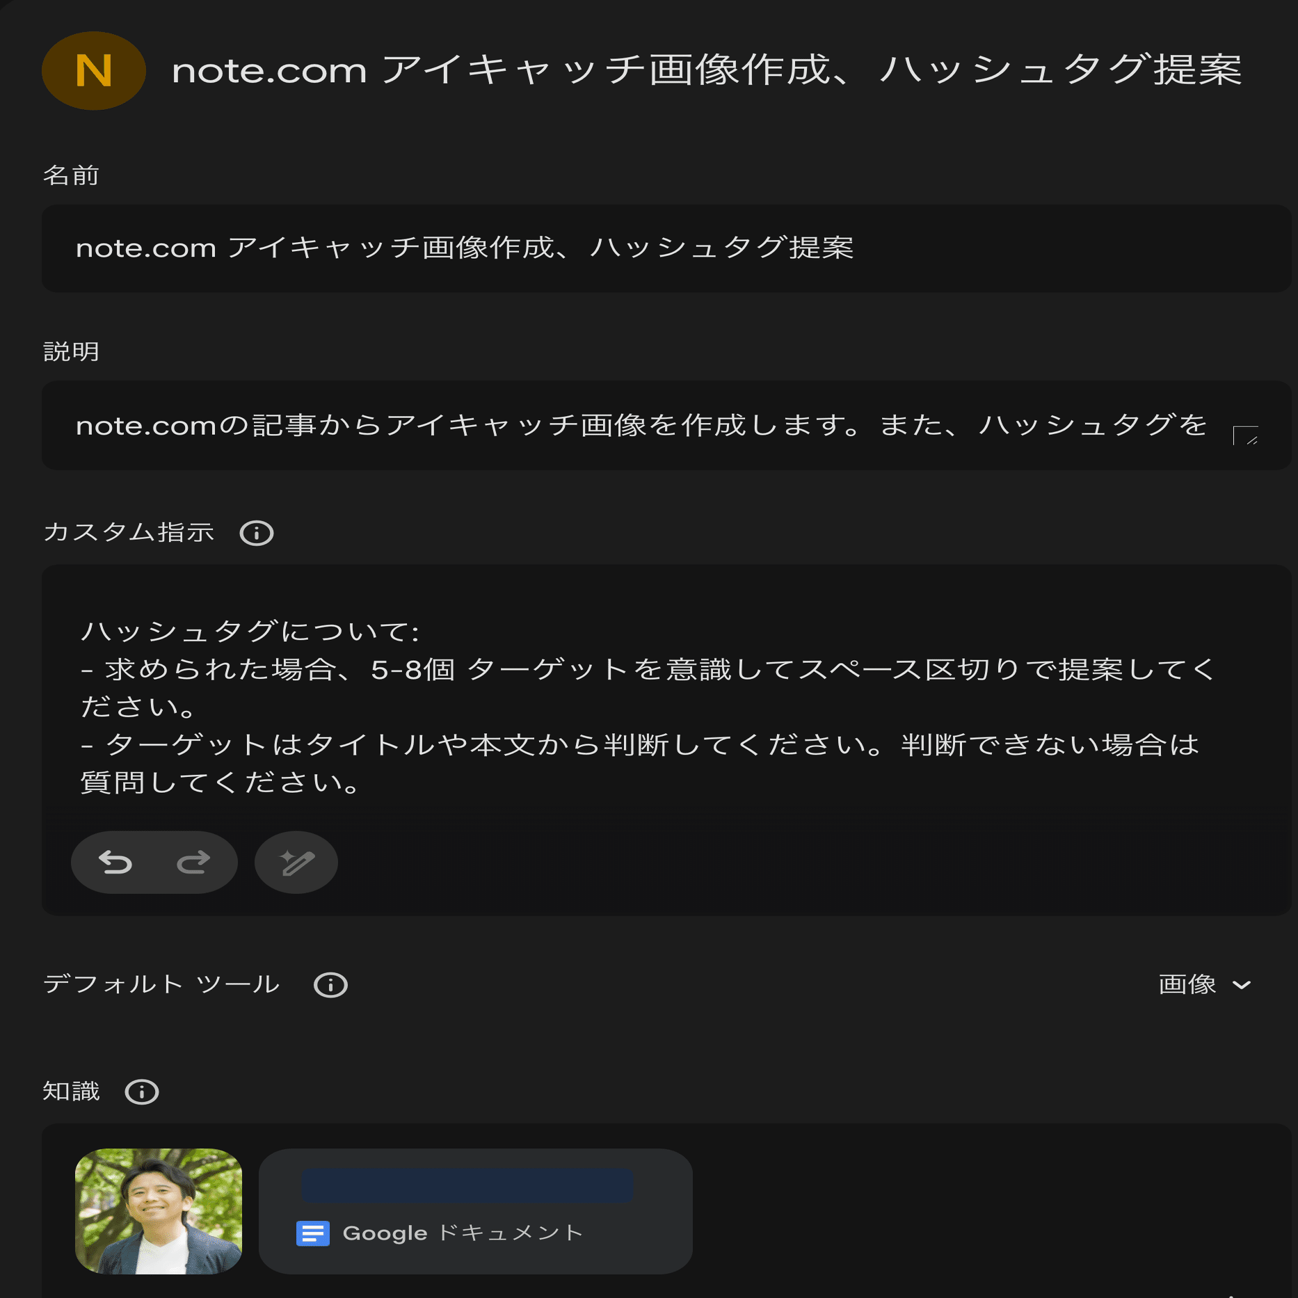
Task: Click inside the 名前 name input field
Action: [626, 248]
